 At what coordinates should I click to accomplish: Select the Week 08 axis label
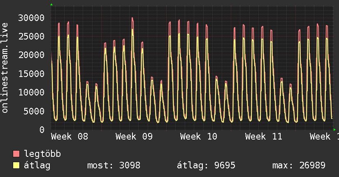70,137
